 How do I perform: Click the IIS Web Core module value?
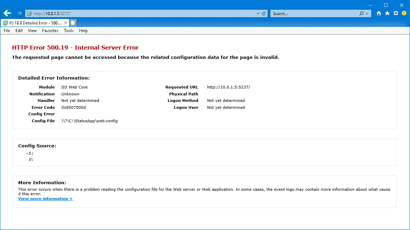click(x=75, y=87)
